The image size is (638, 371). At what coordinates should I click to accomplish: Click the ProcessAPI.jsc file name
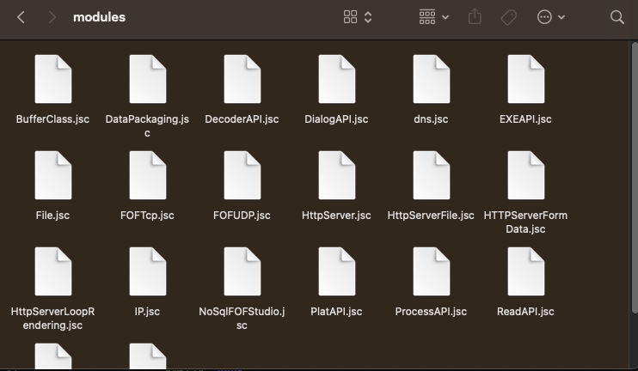[x=432, y=312]
